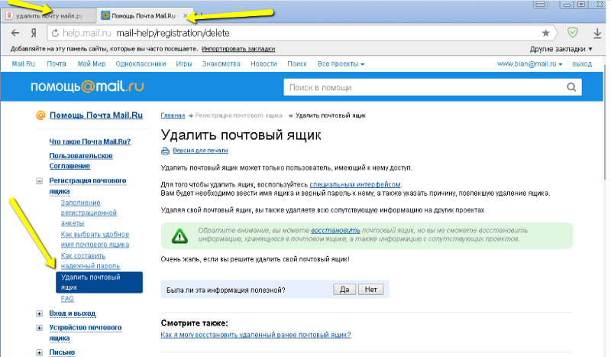This screenshot has height=357, width=611.
Task: Open Знакомства in the top navigation
Action: coord(221,64)
